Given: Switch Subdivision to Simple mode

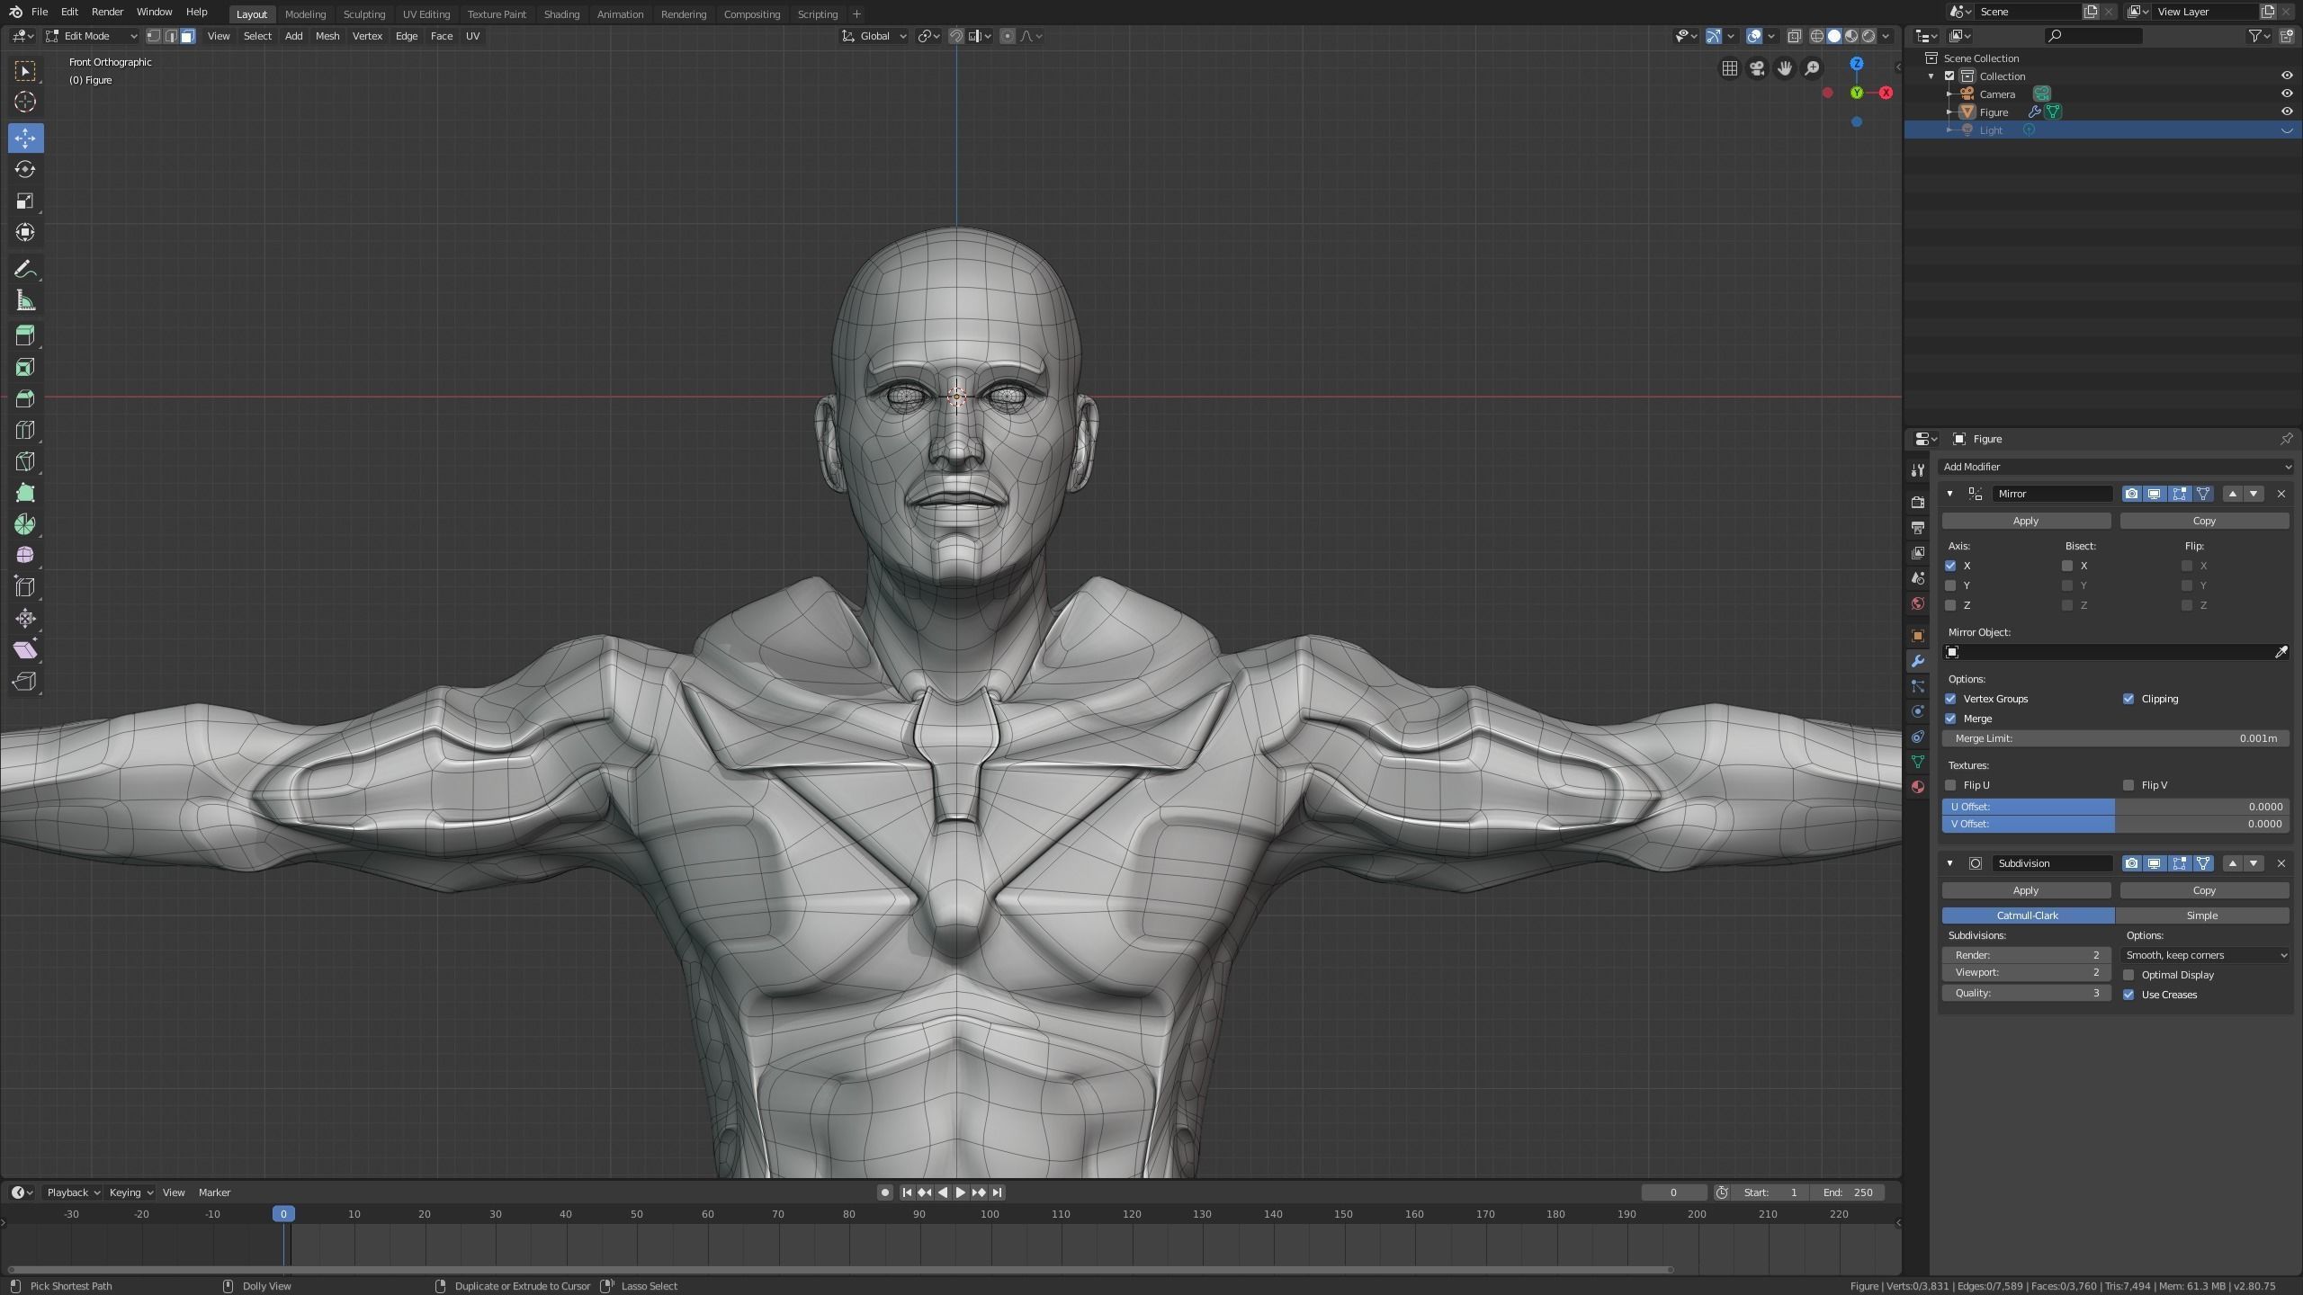Looking at the screenshot, I should 2203,915.
